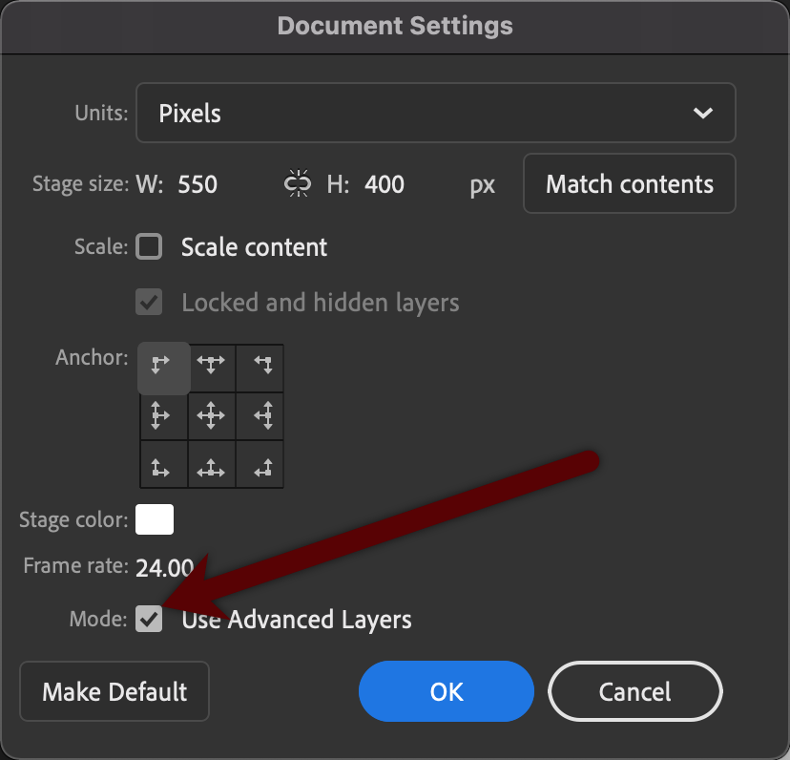Viewport: 790px width, 760px height.
Task: Disable Use Advanced Layers mode
Action: coord(149,619)
